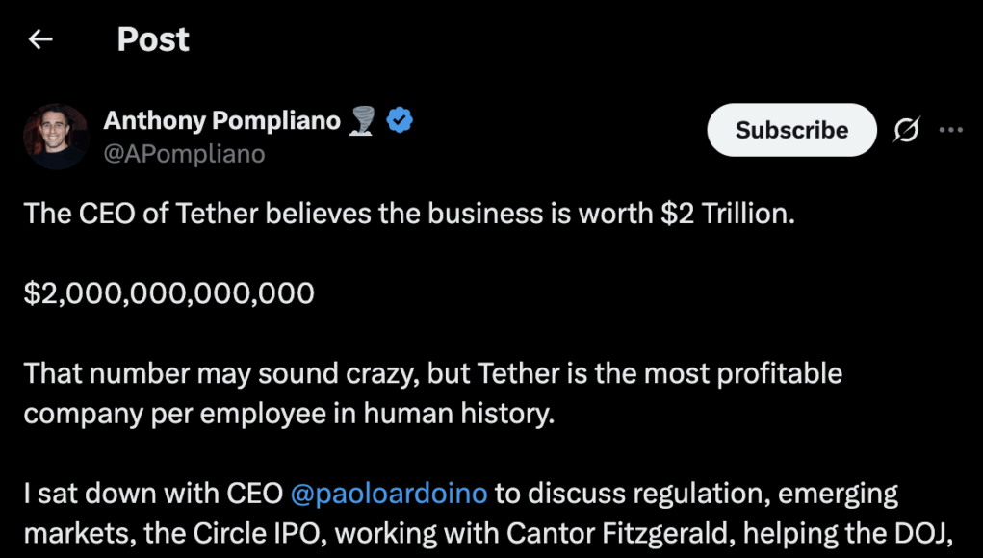Click the $2,000,000,000,000 figure
983x558 pixels.
tap(169, 293)
